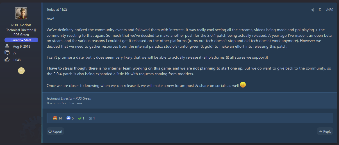
Task: Click the 'Technical Director - PDS Green' signature
Action: click(x=69, y=98)
